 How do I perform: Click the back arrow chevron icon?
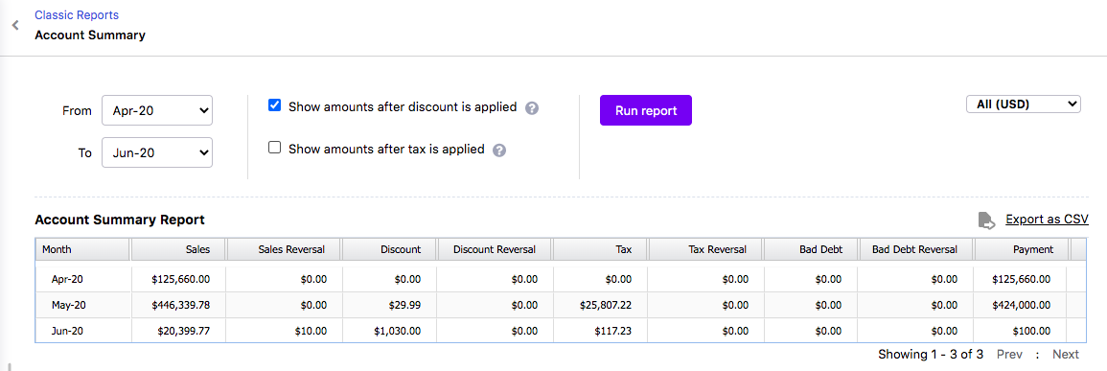(x=14, y=26)
